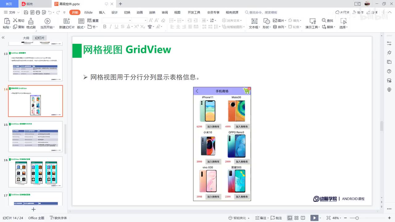Click the 剪切 (Cut) scissors button
Viewport: 395px width, 222px height.
pyautogui.click(x=19, y=20)
